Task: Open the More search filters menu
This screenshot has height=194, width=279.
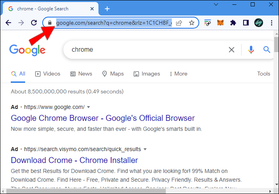Action: (178, 74)
